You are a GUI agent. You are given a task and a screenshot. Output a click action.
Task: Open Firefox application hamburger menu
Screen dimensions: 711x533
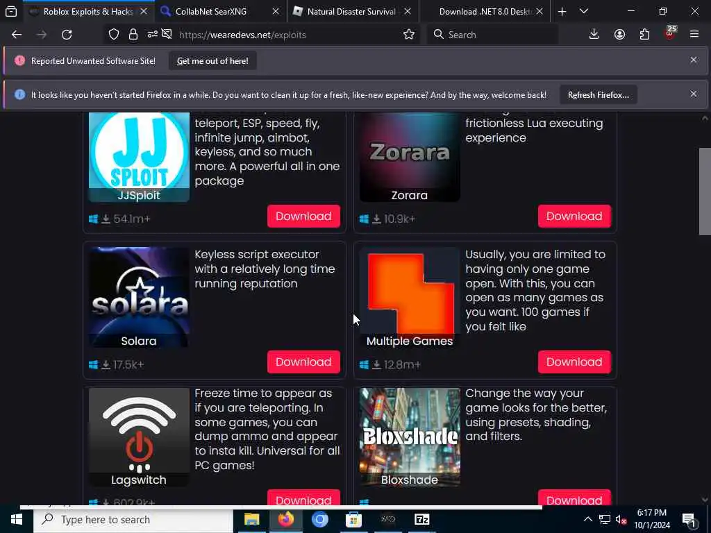coord(694,35)
